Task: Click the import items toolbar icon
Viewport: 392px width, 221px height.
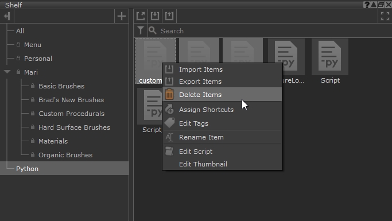Action: click(155, 16)
